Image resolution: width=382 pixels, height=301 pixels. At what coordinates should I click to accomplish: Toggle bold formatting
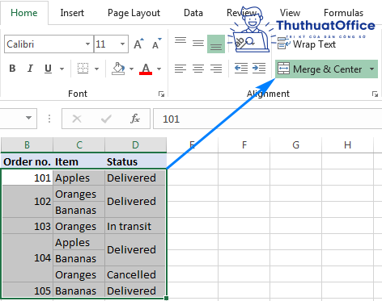(x=12, y=69)
